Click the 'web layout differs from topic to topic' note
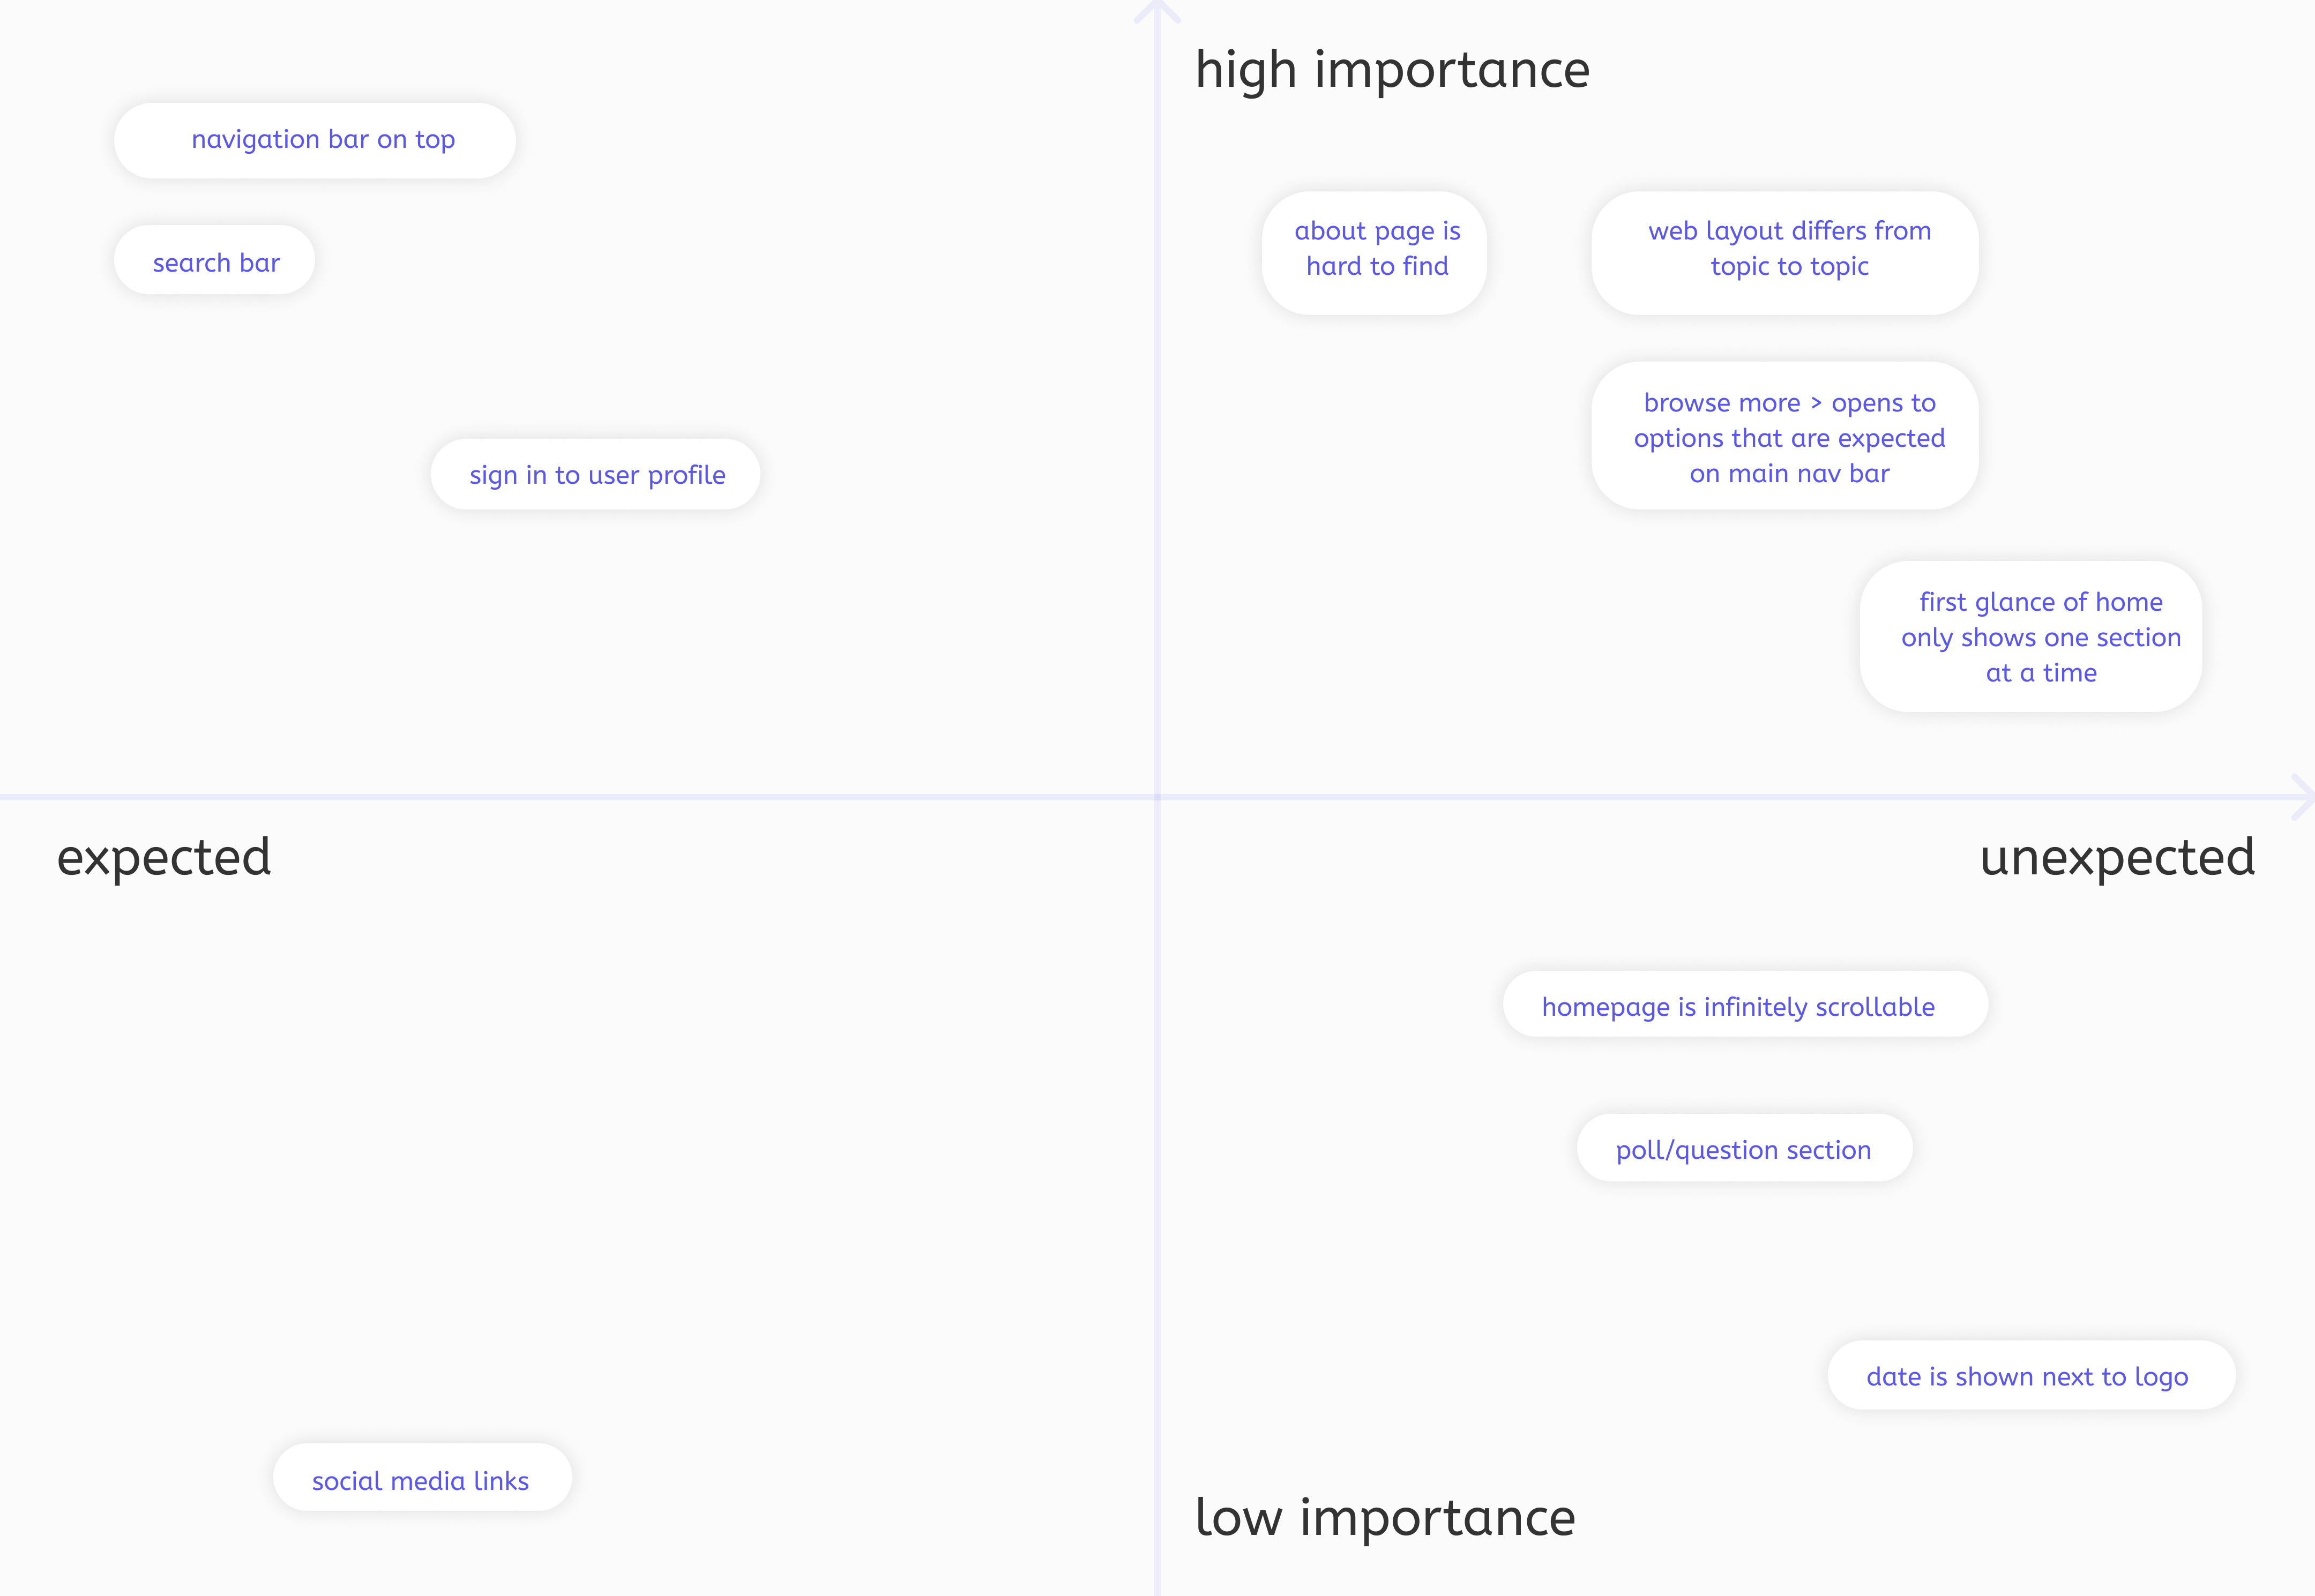 pyautogui.click(x=1785, y=253)
